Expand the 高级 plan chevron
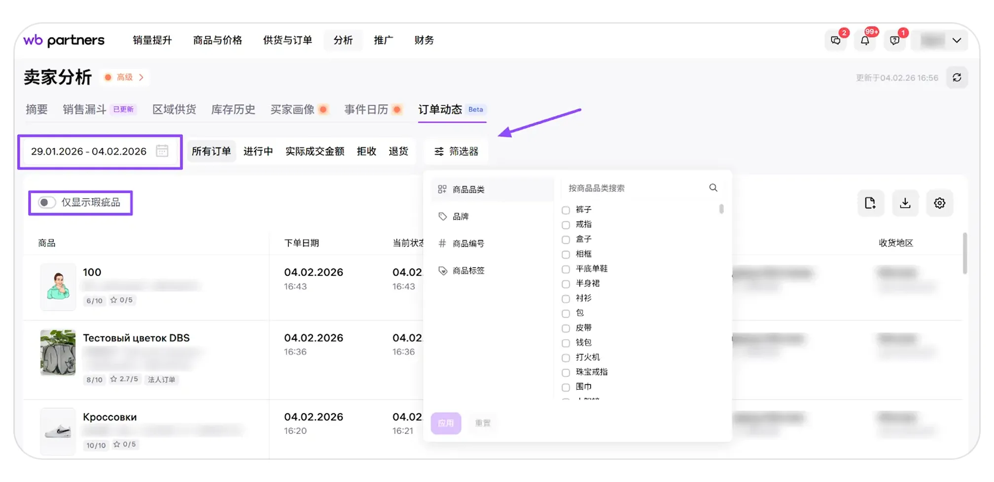Image resolution: width=994 pixels, height=482 pixels. click(142, 77)
